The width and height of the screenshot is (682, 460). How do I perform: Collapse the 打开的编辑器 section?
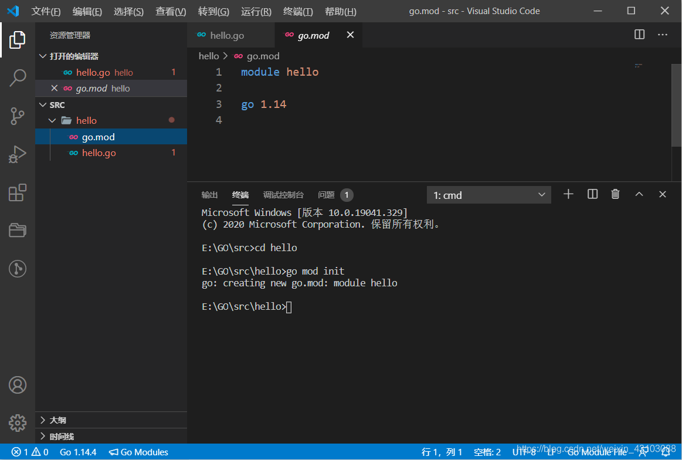(x=43, y=56)
